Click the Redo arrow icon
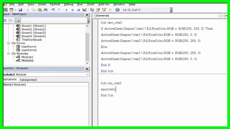The width and height of the screenshot is (230, 129). (x=59, y=10)
